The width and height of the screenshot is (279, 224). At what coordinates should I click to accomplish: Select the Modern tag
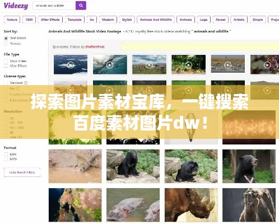pos(108,20)
